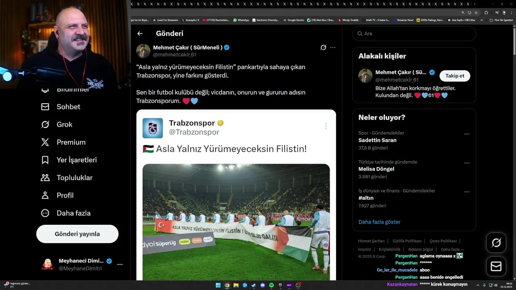Open the stadium banner photo
Image resolution: width=516 pixels, height=290 pixels.
(236, 222)
